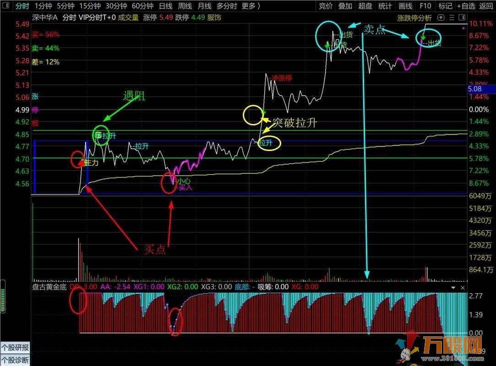496x366 pixels.
Task: Click the 跌停 4.49 limit-down value
Action: [x=190, y=17]
